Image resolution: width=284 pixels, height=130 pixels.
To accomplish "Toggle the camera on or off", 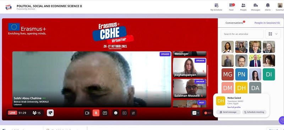I will (87, 113).
